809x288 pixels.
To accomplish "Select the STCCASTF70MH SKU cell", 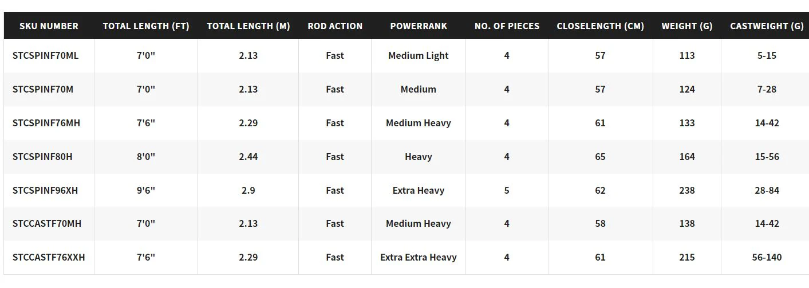I will point(47,223).
